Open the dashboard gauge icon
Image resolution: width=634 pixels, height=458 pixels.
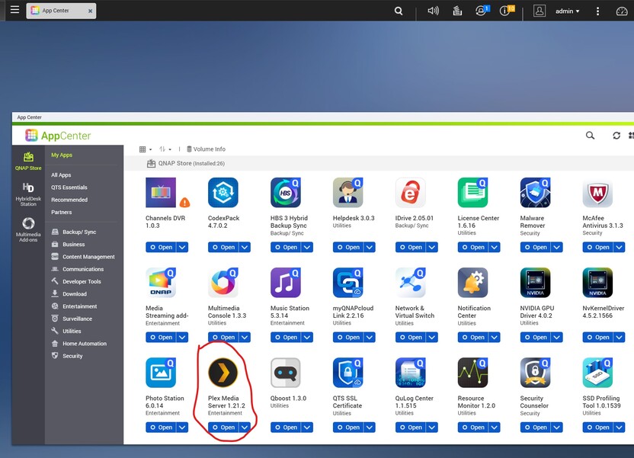pos(622,11)
